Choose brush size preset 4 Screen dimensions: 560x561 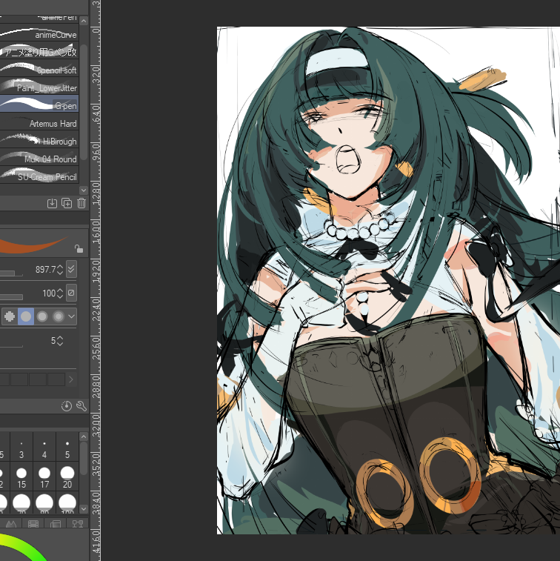pyautogui.click(x=44, y=447)
